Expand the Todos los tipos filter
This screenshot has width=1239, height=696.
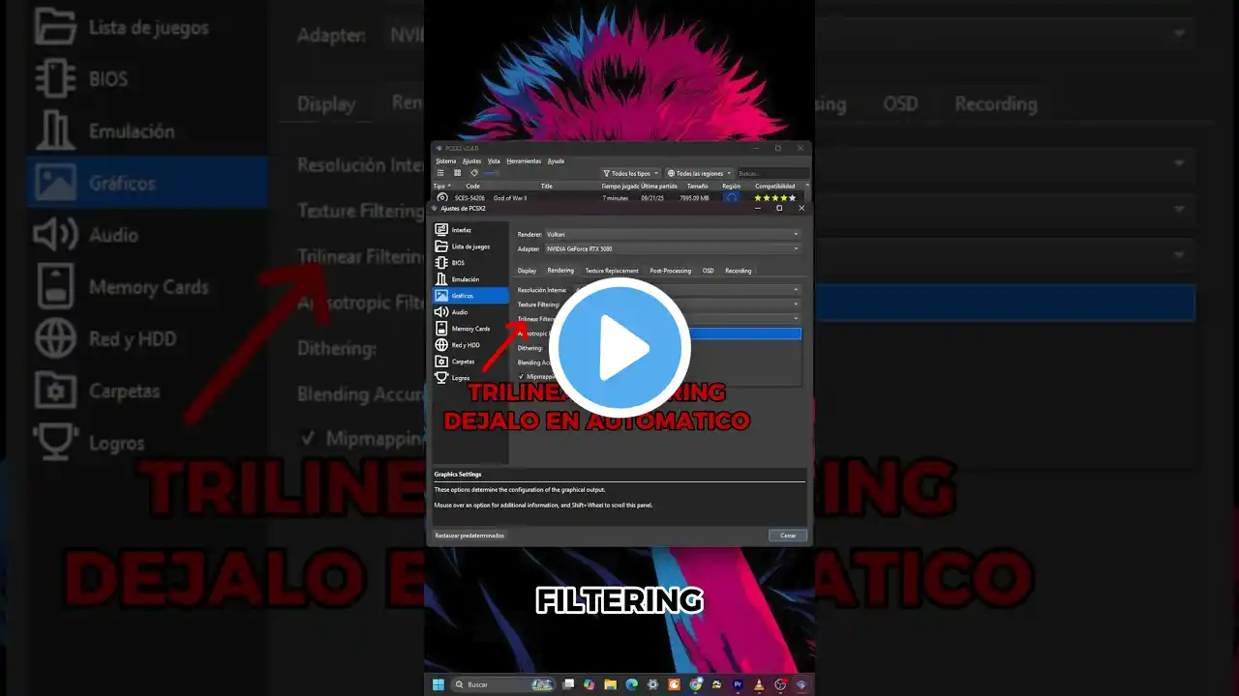point(631,173)
